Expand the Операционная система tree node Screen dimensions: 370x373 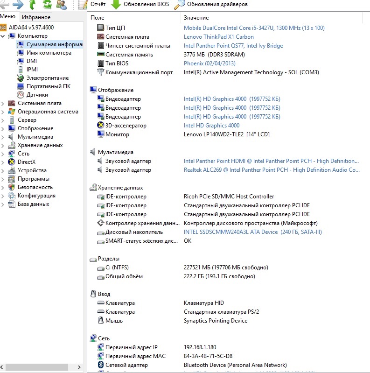[3, 112]
